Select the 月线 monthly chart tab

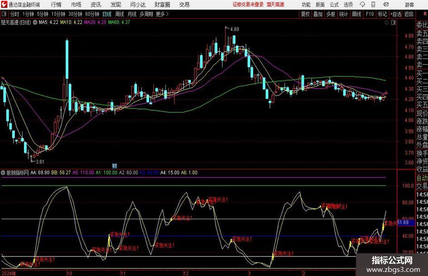click(132, 14)
